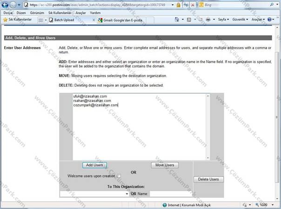
Task: Open the blue help question mark icon
Action: [x=269, y=20]
